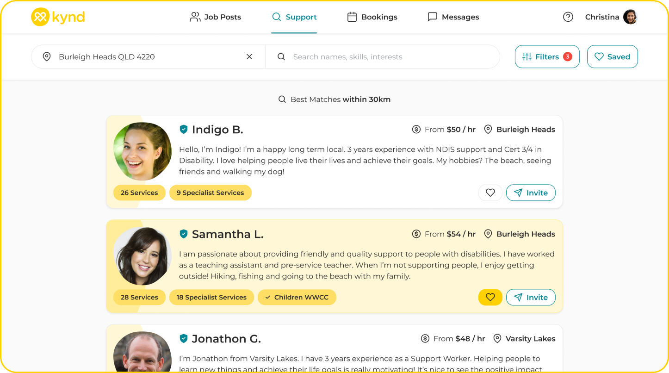Click the 'Best Matches within 30km' text
The height and width of the screenshot is (373, 669).
tap(341, 99)
